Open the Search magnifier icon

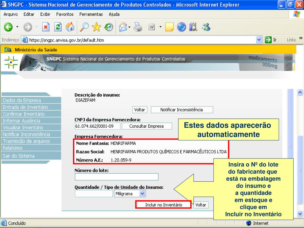click(84, 27)
